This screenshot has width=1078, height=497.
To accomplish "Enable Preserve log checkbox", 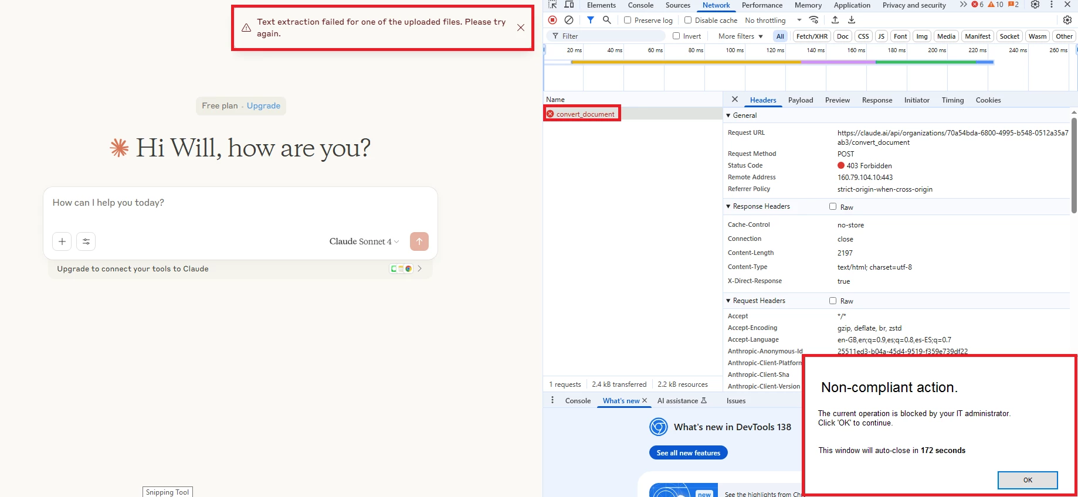I will (x=628, y=20).
